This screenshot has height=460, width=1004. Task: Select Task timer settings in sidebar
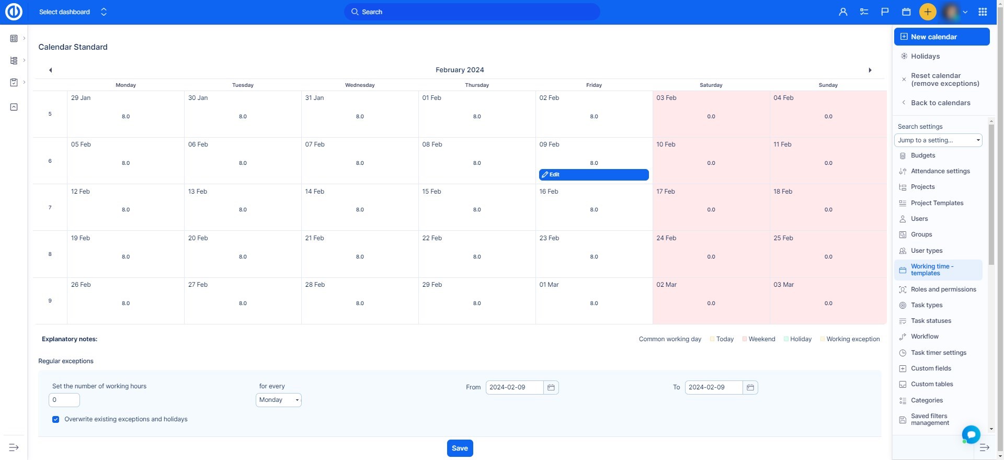click(x=938, y=353)
